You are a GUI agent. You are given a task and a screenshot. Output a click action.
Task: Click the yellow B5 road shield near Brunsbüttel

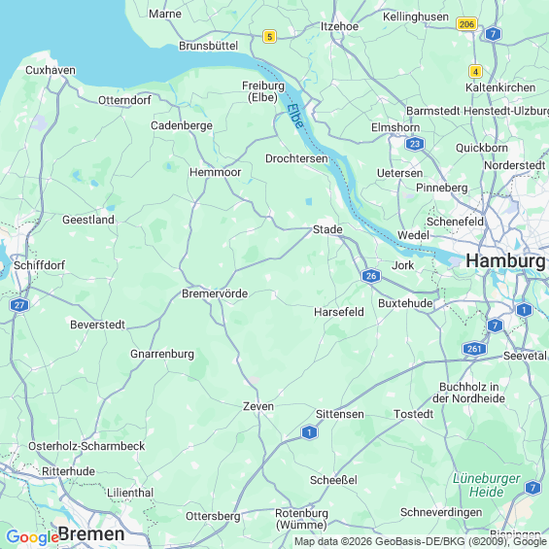269,36
